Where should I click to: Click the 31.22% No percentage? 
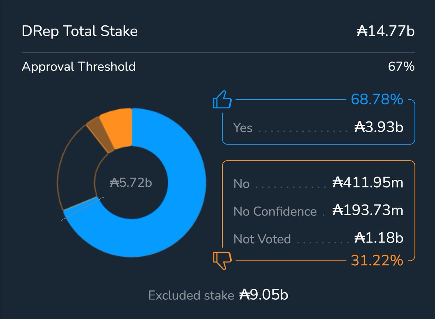click(377, 260)
